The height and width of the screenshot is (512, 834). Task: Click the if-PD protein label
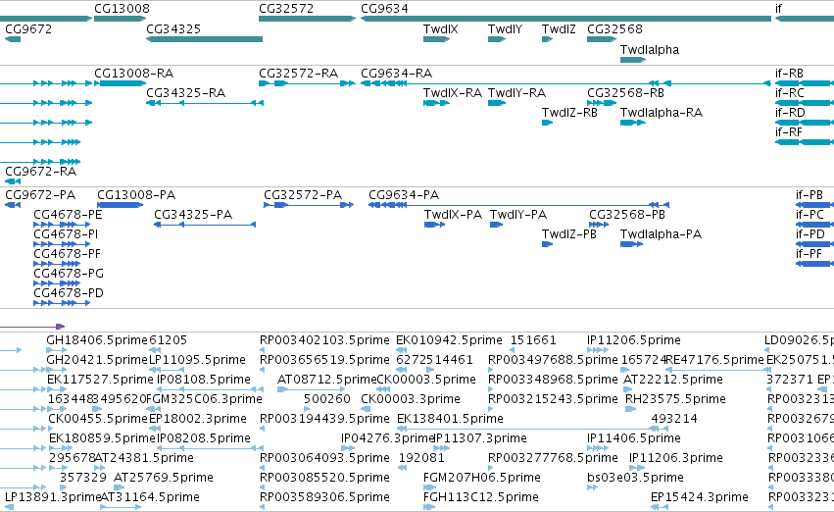tap(810, 234)
